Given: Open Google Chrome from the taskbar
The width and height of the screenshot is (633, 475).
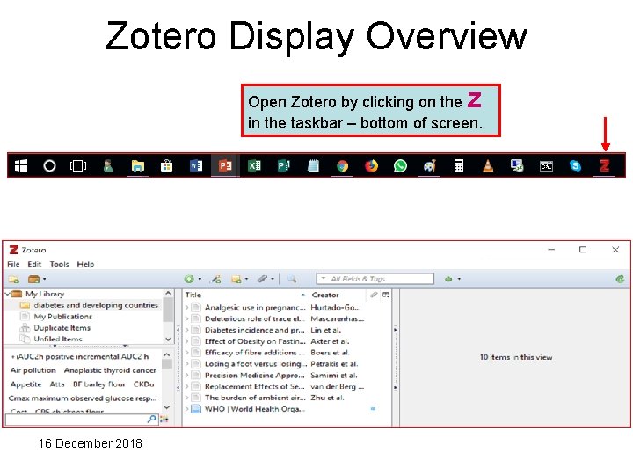Looking at the screenshot, I should coord(342,165).
